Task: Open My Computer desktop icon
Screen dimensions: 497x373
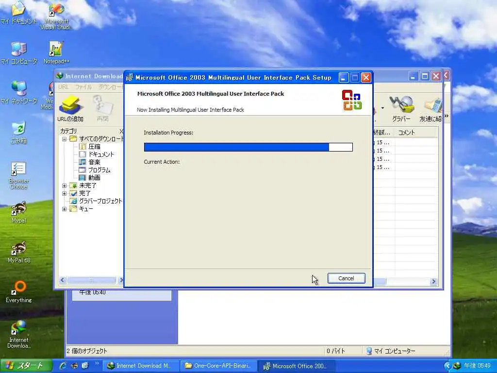Action: 19,53
